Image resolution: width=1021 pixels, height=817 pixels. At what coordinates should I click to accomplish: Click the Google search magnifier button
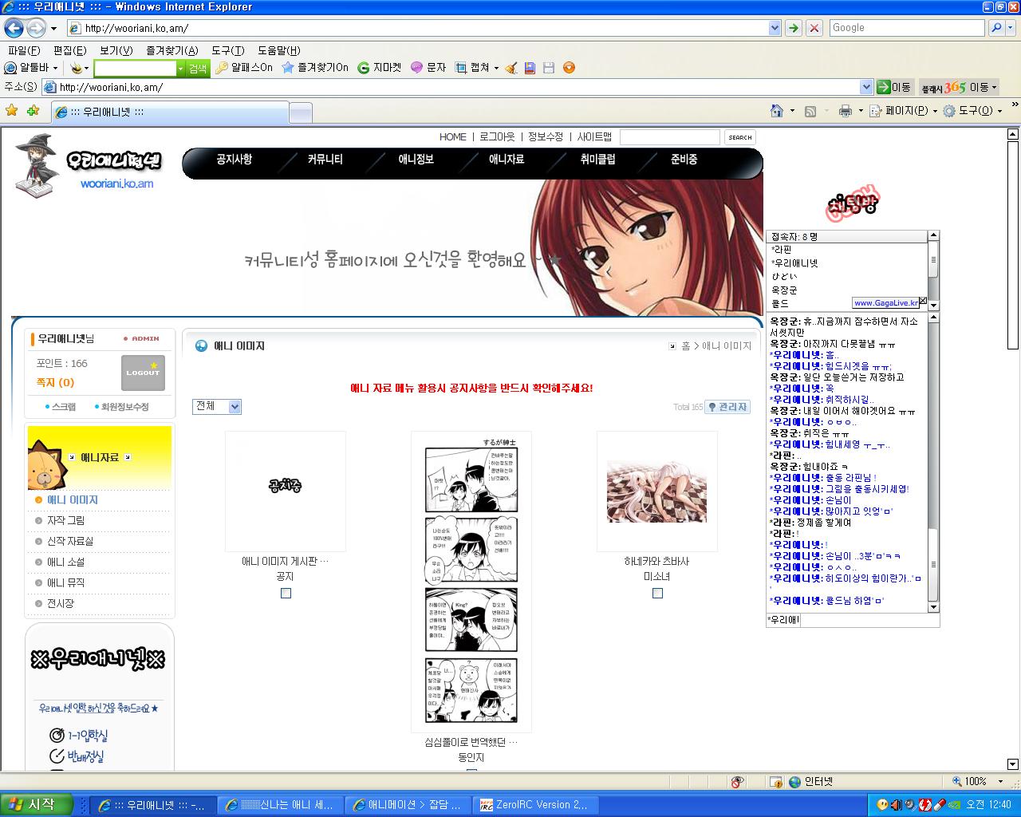click(996, 28)
